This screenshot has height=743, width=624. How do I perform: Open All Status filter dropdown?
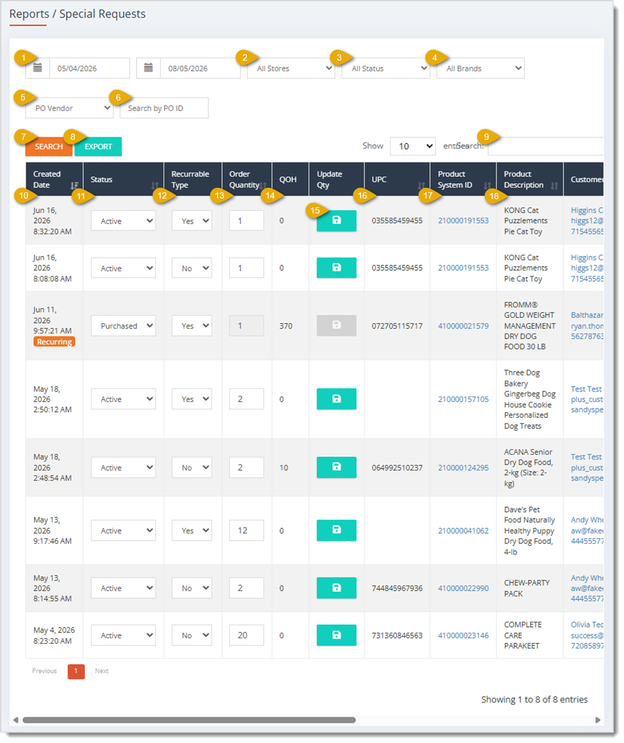tap(386, 68)
